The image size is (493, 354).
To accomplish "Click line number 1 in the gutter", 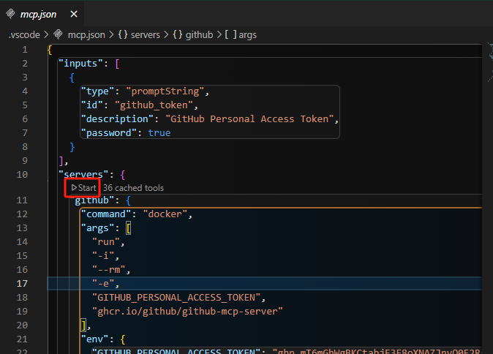I will coord(25,50).
